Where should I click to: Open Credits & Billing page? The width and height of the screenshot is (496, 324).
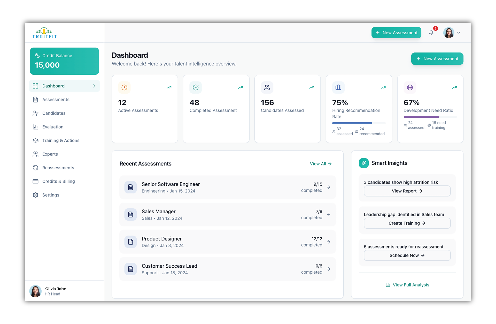tap(64, 181)
